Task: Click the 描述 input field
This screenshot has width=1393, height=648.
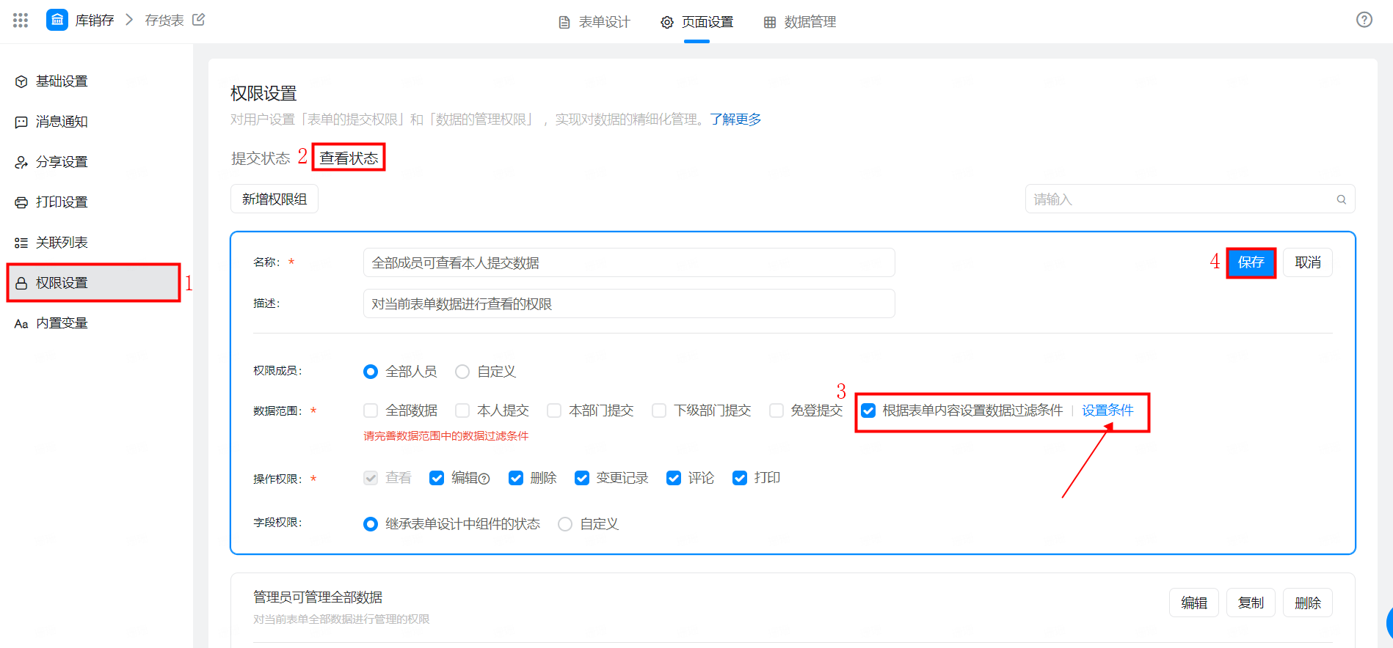Action: (629, 303)
